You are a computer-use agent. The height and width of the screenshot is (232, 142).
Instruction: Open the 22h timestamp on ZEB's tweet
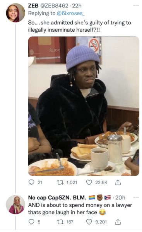click(x=77, y=6)
